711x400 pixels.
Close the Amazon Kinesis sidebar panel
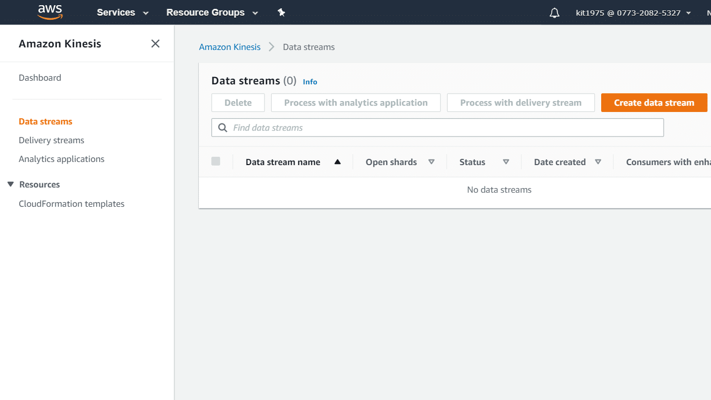[x=155, y=44]
